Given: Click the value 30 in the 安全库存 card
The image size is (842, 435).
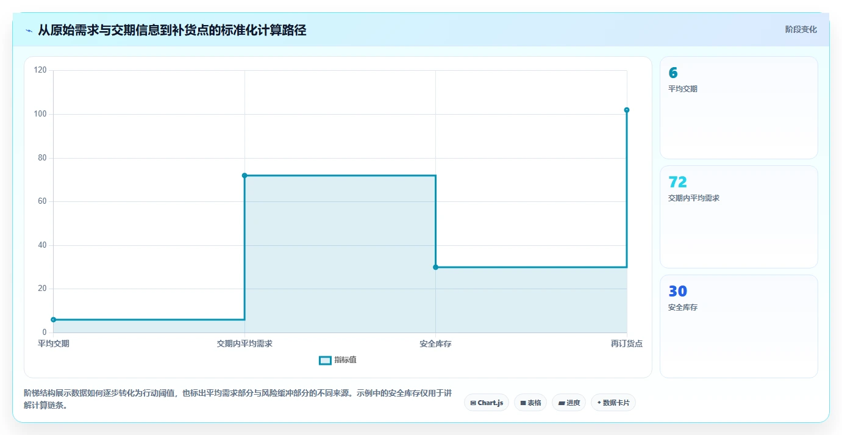Looking at the screenshot, I should click(677, 291).
